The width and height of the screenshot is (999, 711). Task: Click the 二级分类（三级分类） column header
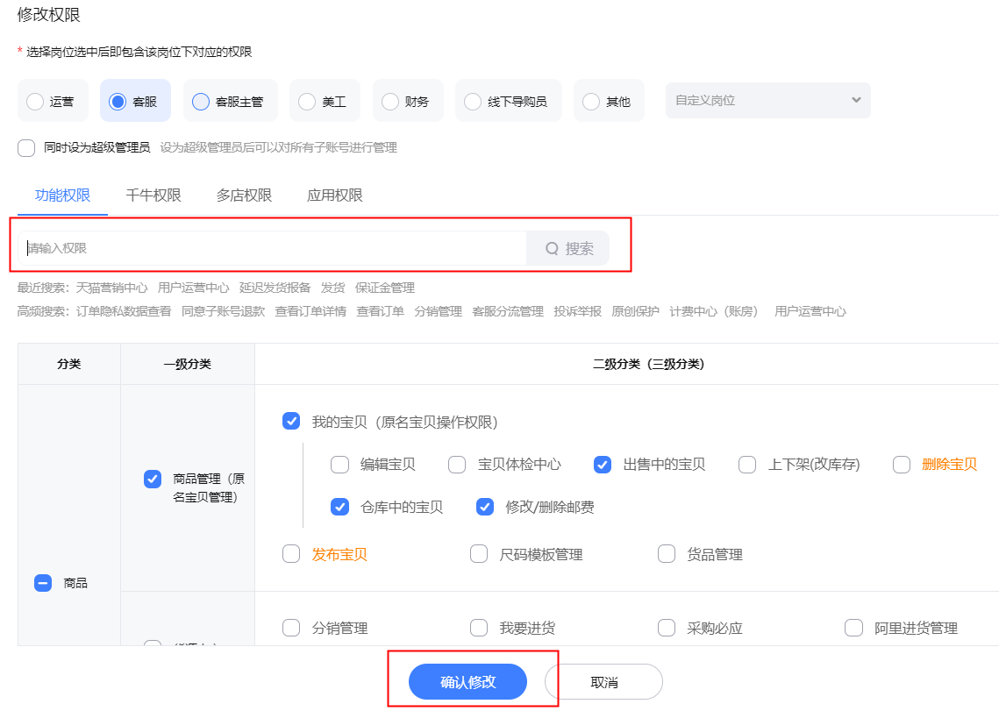(648, 364)
